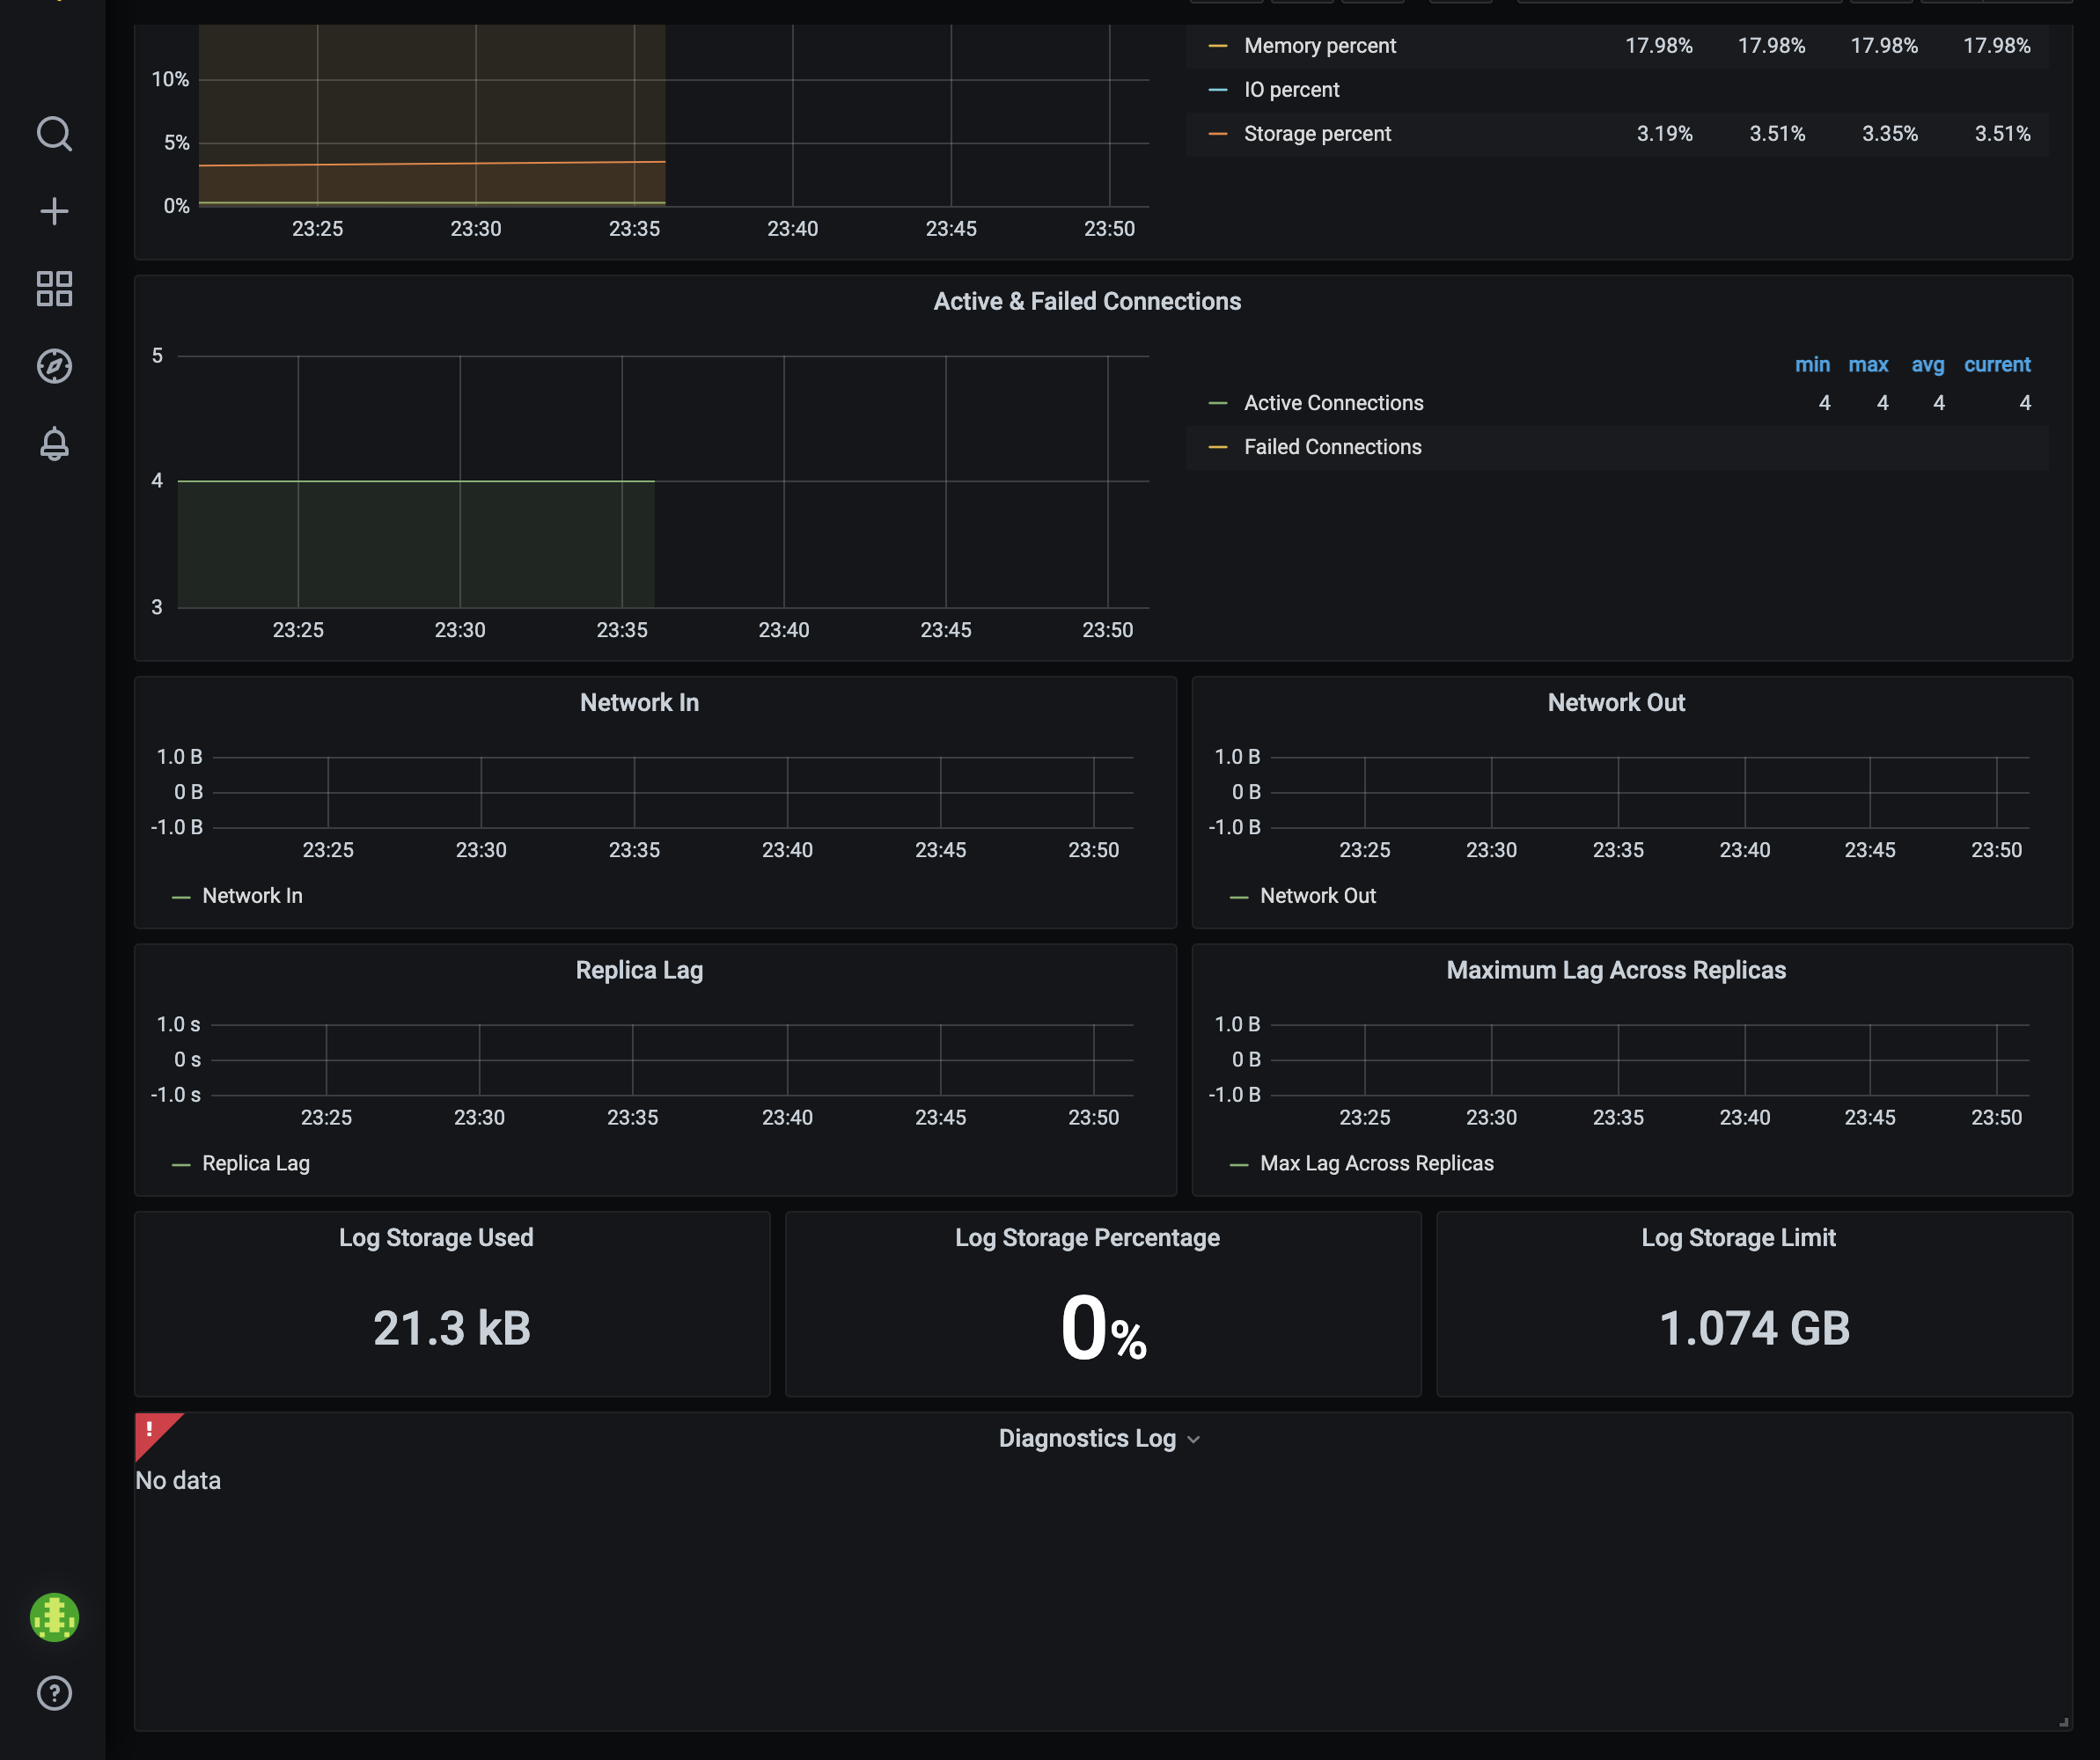Open Alerting via the bell icon
Screen dimensions: 2100x1760
click(55, 443)
